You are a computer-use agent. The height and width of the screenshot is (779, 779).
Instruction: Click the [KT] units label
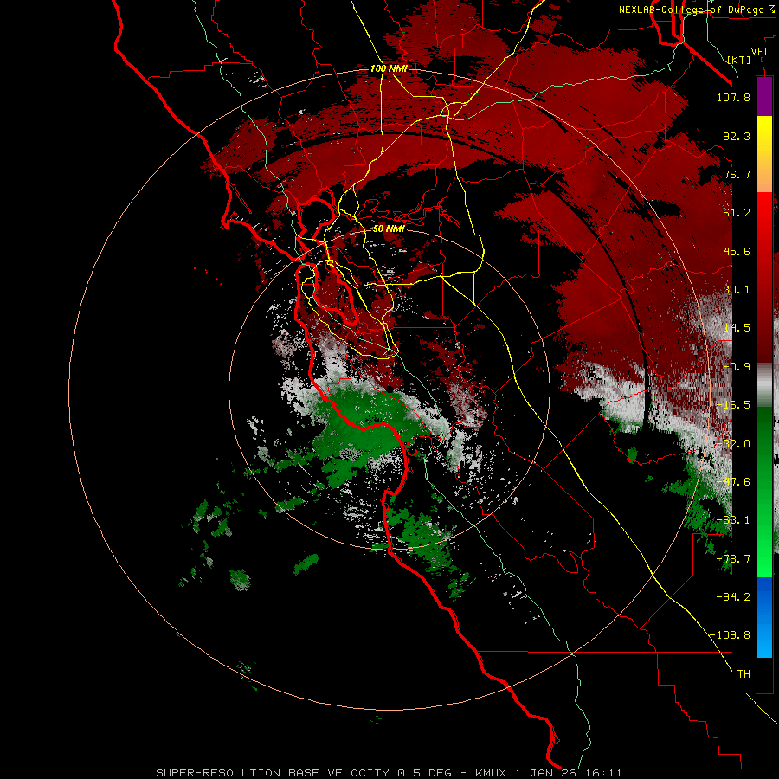[x=739, y=60]
